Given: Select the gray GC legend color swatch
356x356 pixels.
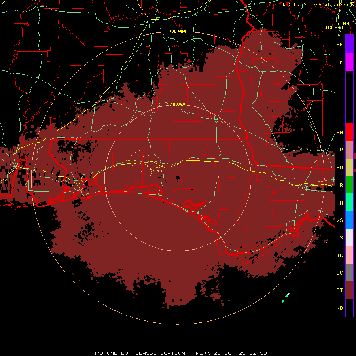Looking at the screenshot, I should pos(349,273).
